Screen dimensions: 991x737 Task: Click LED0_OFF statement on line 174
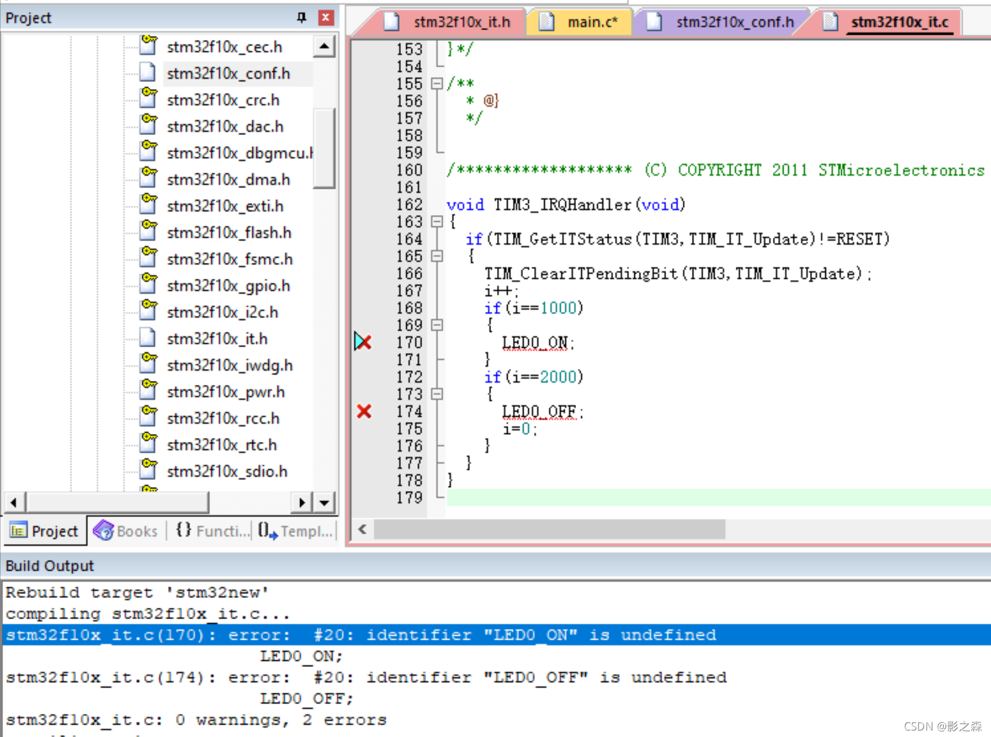coord(542,412)
